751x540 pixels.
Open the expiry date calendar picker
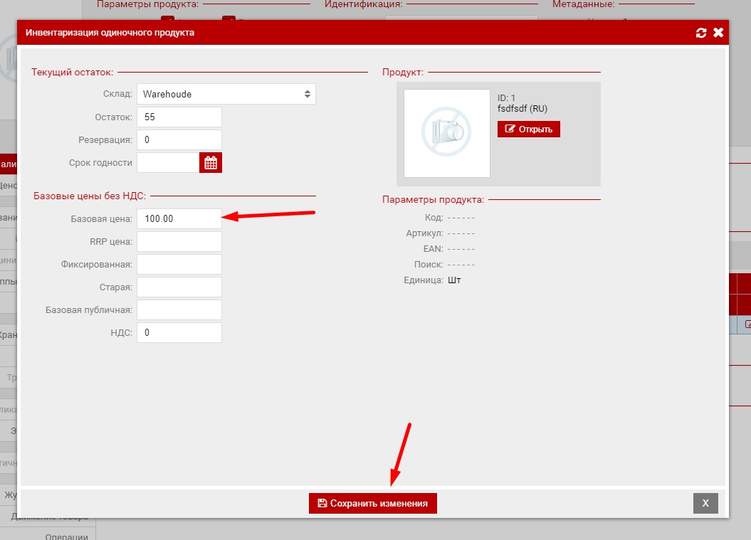211,163
